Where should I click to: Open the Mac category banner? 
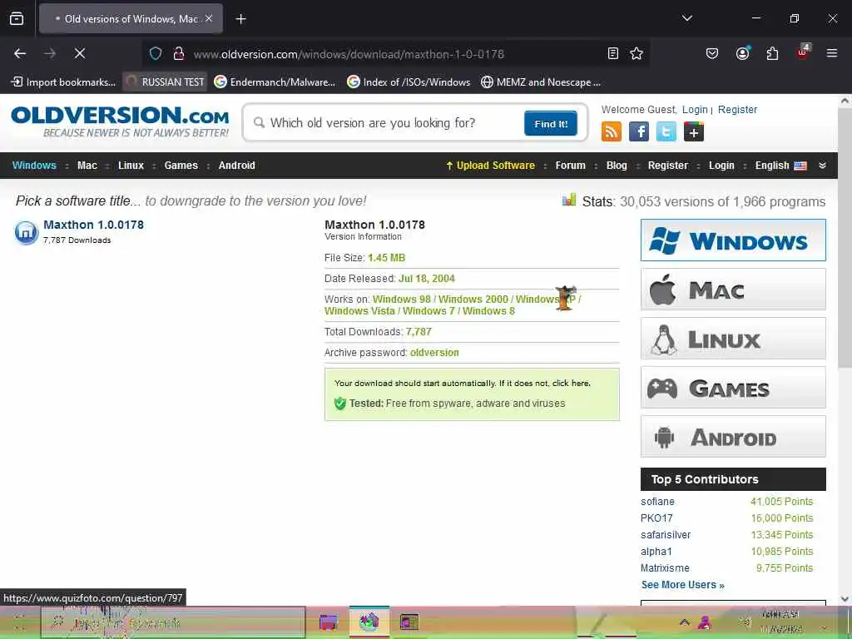point(733,289)
